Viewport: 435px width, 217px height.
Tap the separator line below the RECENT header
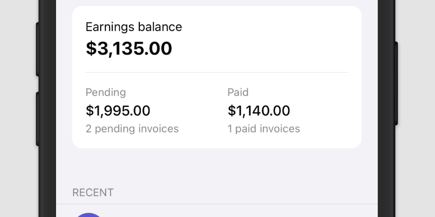(x=217, y=204)
